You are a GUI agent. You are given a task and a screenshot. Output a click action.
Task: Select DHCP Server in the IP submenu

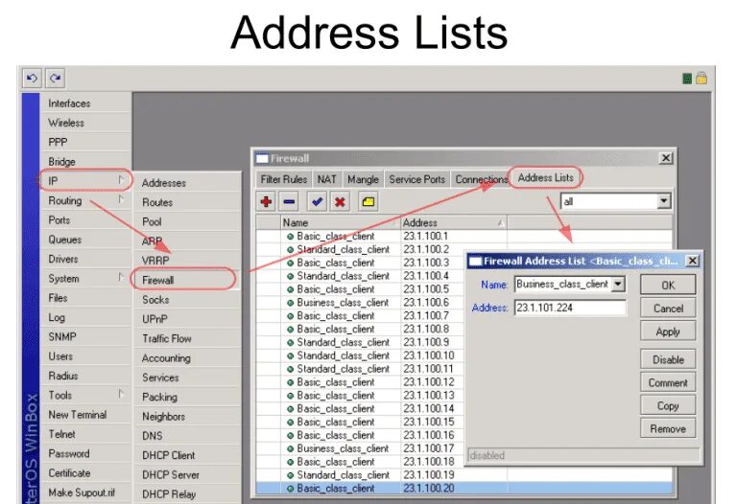pos(187,475)
